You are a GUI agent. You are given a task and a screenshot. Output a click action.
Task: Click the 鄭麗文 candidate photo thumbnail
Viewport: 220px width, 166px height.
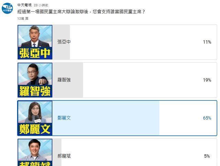(35, 118)
